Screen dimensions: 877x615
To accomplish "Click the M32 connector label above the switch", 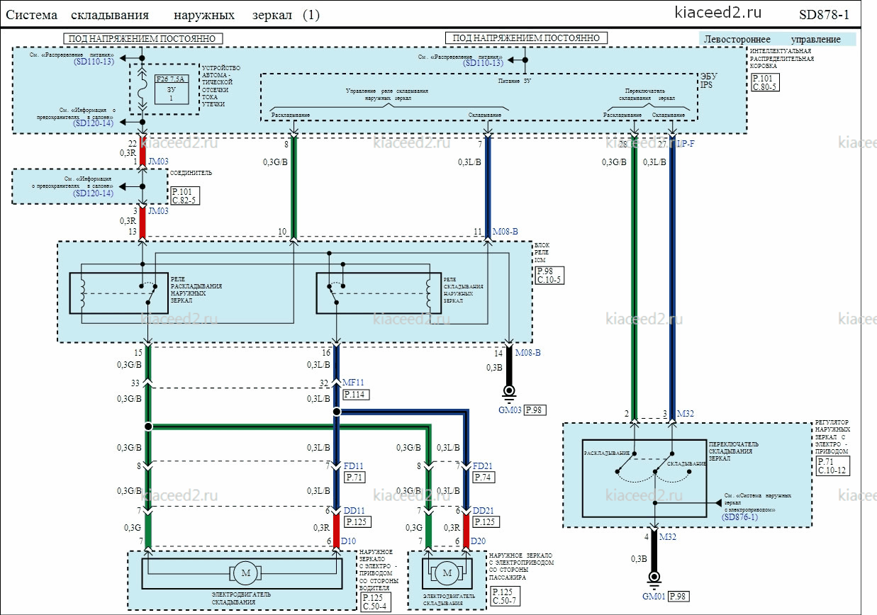I will (684, 413).
